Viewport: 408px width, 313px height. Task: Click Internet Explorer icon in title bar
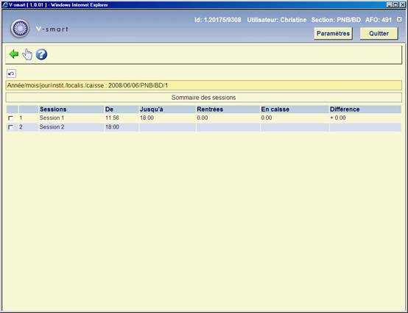5,4
